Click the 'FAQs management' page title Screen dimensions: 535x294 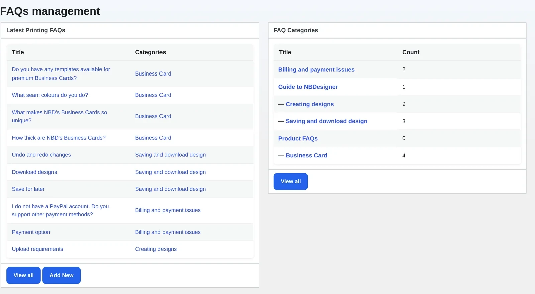(x=50, y=11)
